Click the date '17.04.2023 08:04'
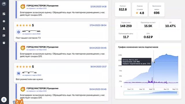 point(98,25)
